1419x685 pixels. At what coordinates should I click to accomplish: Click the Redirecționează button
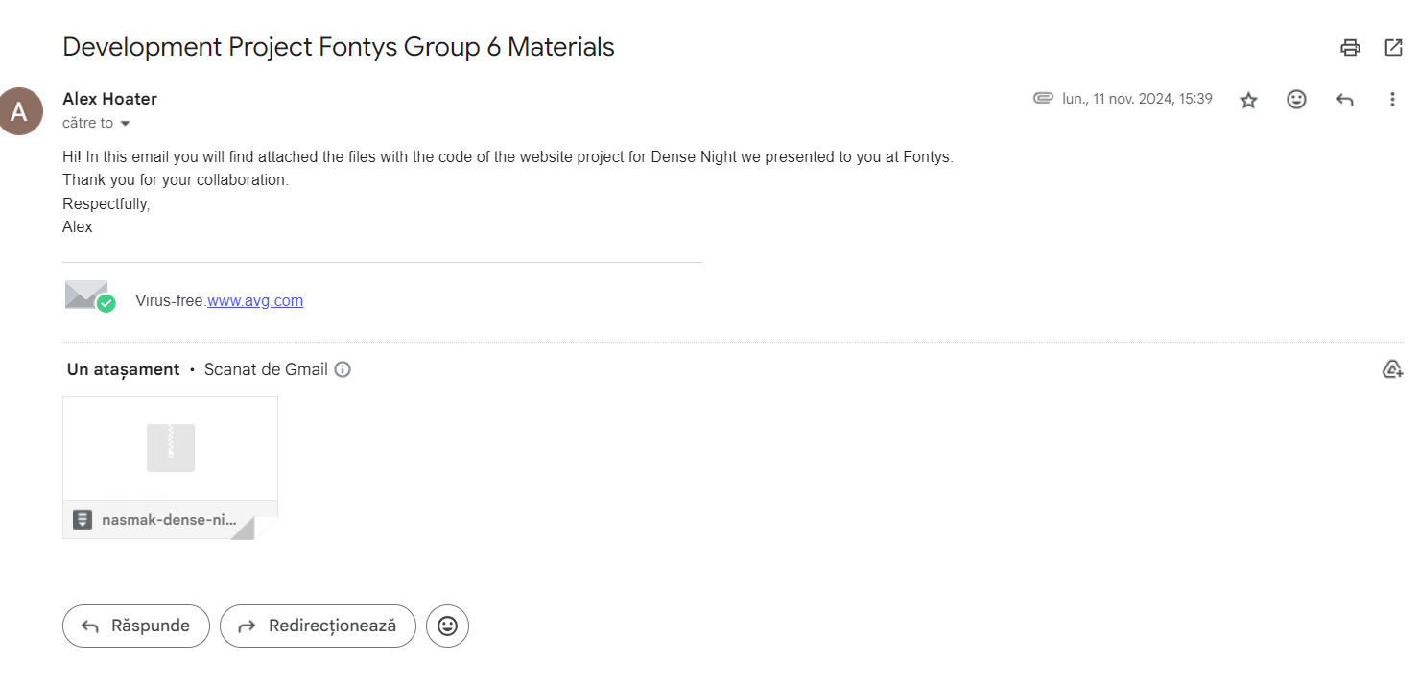tap(318, 626)
